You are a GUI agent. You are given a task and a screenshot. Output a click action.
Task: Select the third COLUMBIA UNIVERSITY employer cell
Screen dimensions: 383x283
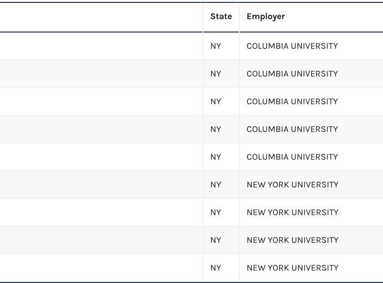pos(292,101)
